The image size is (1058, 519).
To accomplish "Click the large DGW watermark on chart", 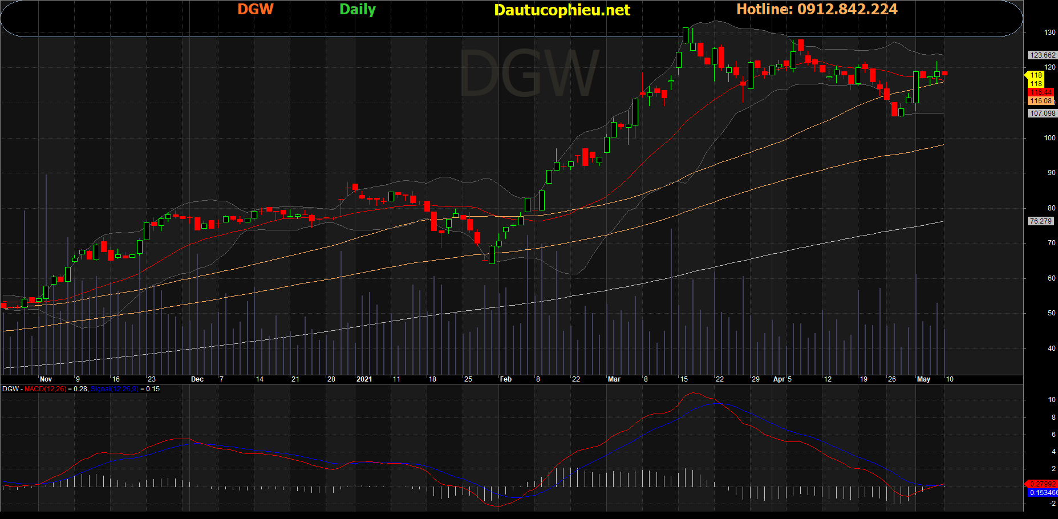I will point(529,74).
